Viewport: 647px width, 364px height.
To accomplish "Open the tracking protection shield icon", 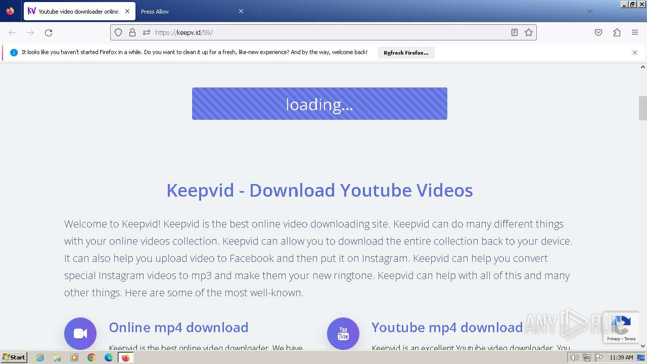I will pyautogui.click(x=118, y=32).
